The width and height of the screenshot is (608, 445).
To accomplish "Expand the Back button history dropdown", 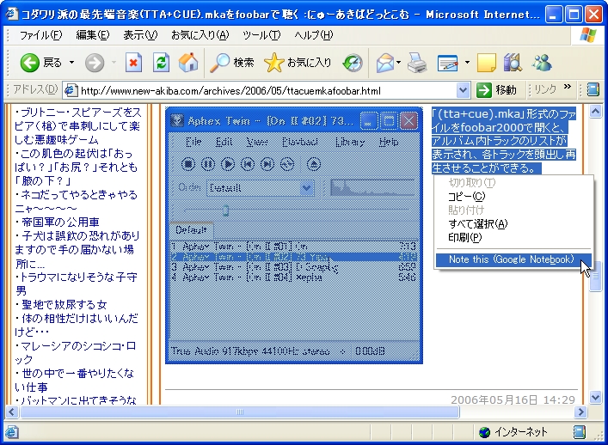I will tap(71, 63).
